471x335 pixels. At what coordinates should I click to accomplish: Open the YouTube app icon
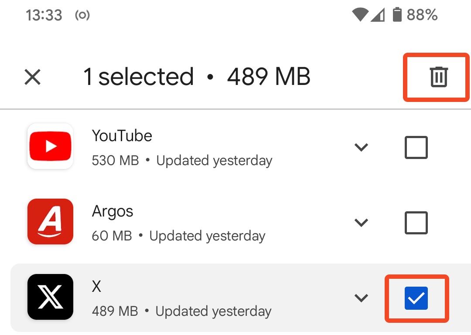(x=50, y=146)
